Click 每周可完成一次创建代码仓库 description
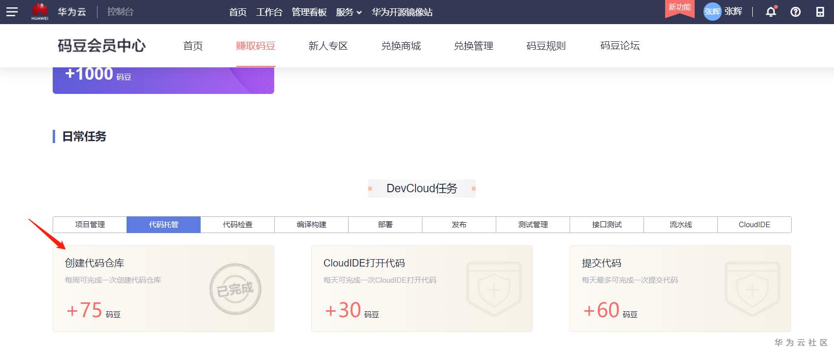Viewport: 834px width, 355px height. click(113, 280)
